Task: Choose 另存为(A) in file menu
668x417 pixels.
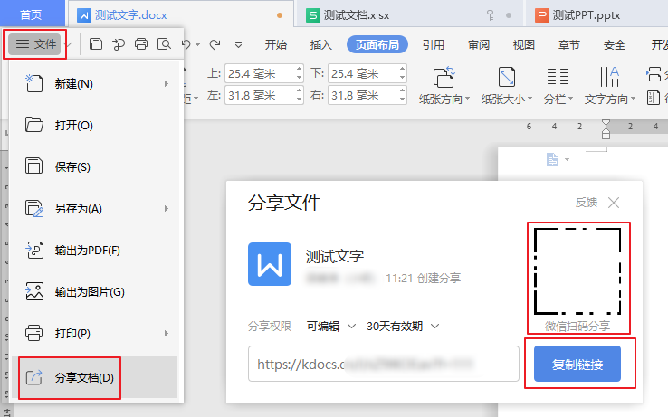Action: 94,208
